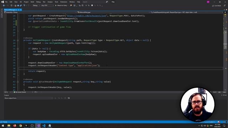
Task: Open File Explorer from taskbar
Action: tap(9, 126)
